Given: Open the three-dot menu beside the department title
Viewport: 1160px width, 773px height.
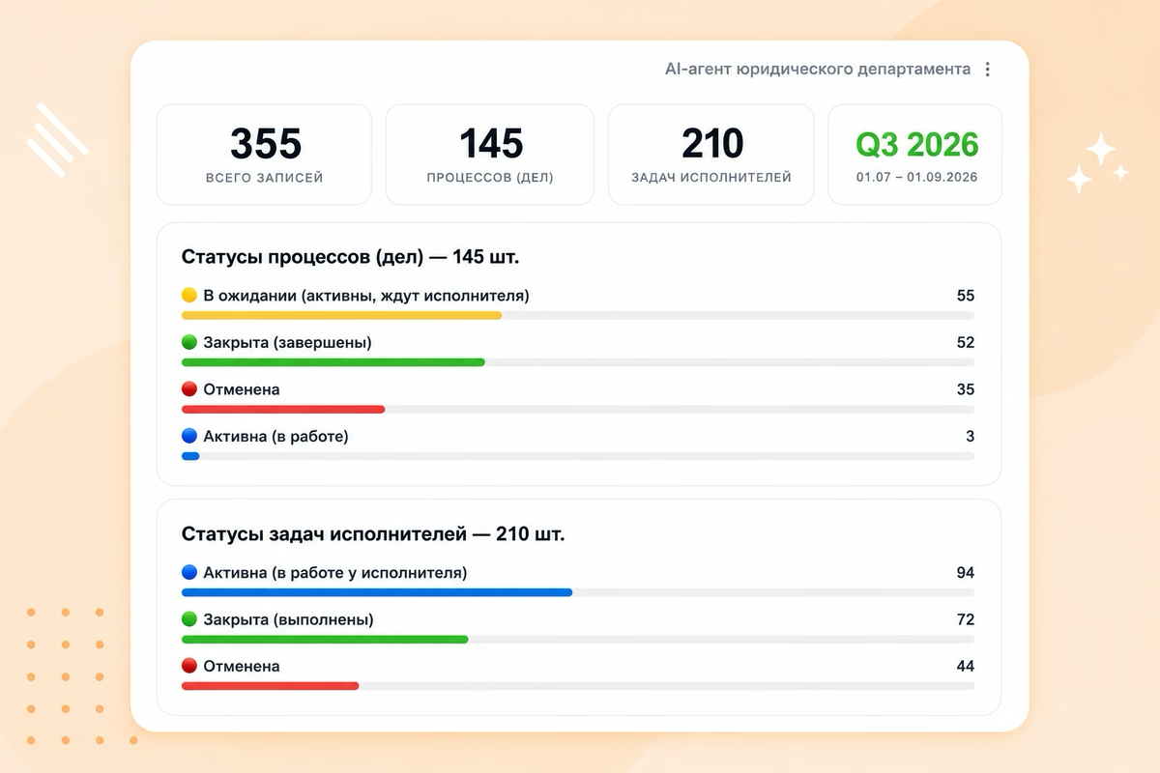Looking at the screenshot, I should pyautogui.click(x=987, y=70).
